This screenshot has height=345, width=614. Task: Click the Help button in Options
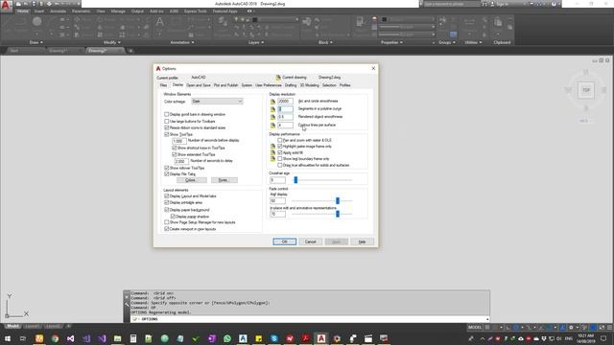pyautogui.click(x=363, y=241)
